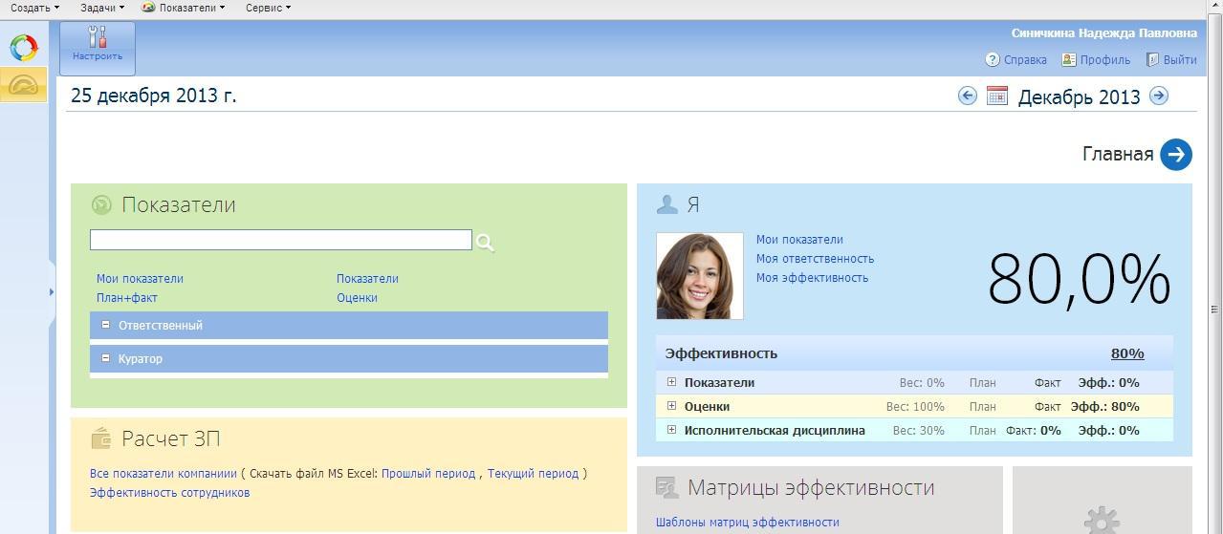This screenshot has height=534, width=1223.
Task: Click the Настроить wrench icon button
Action: click(98, 46)
